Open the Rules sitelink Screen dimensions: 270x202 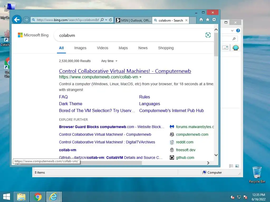144,97
